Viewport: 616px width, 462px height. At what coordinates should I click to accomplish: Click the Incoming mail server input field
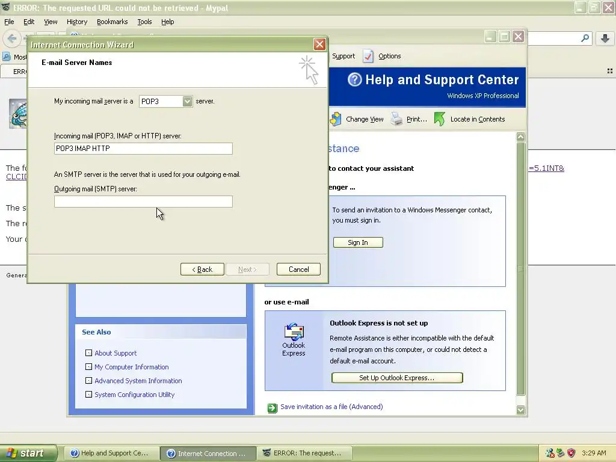coord(143,149)
